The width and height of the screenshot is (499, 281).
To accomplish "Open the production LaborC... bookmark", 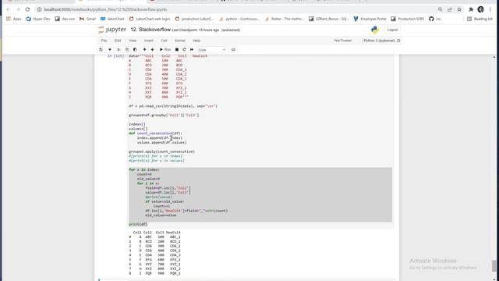I will [x=194, y=19].
